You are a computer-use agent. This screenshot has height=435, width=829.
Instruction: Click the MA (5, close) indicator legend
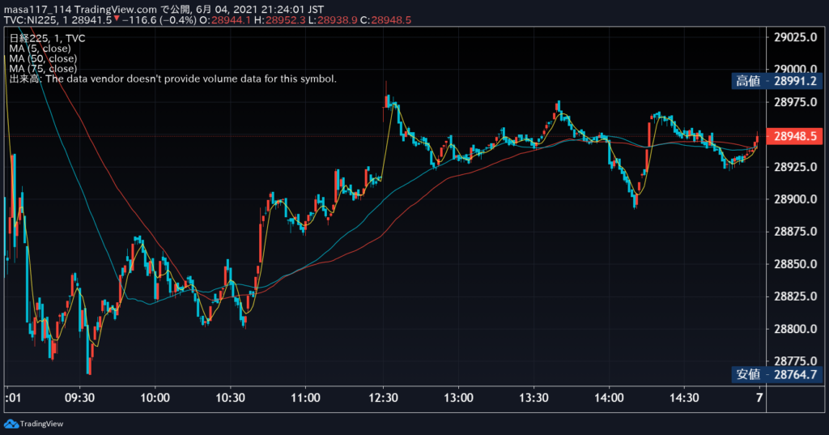coord(40,48)
